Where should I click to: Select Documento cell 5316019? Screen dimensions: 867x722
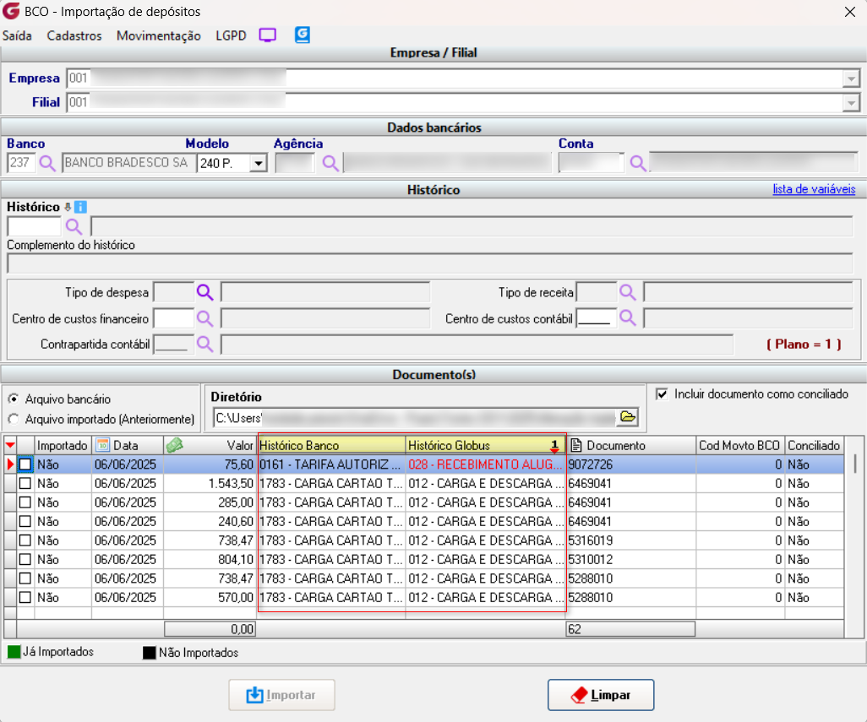coord(630,540)
